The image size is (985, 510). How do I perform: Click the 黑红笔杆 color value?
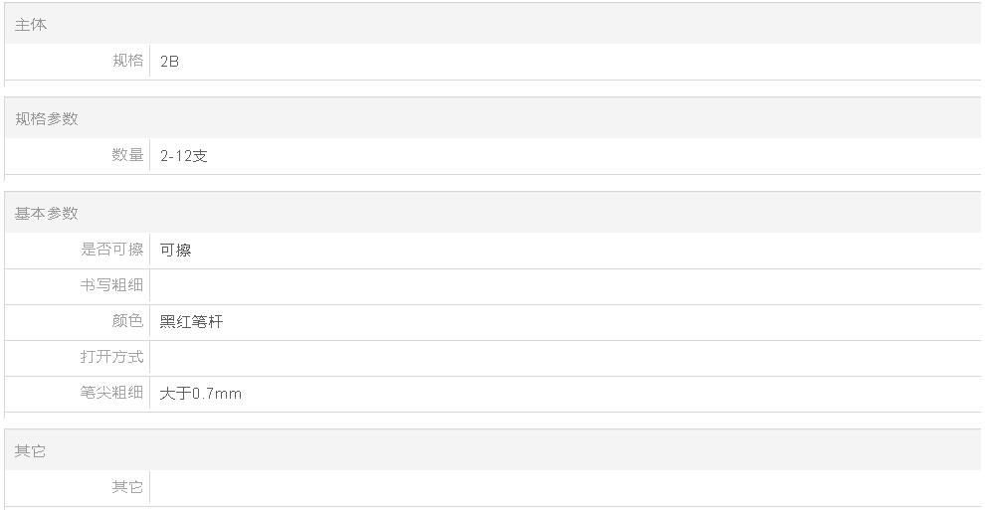click(x=191, y=322)
